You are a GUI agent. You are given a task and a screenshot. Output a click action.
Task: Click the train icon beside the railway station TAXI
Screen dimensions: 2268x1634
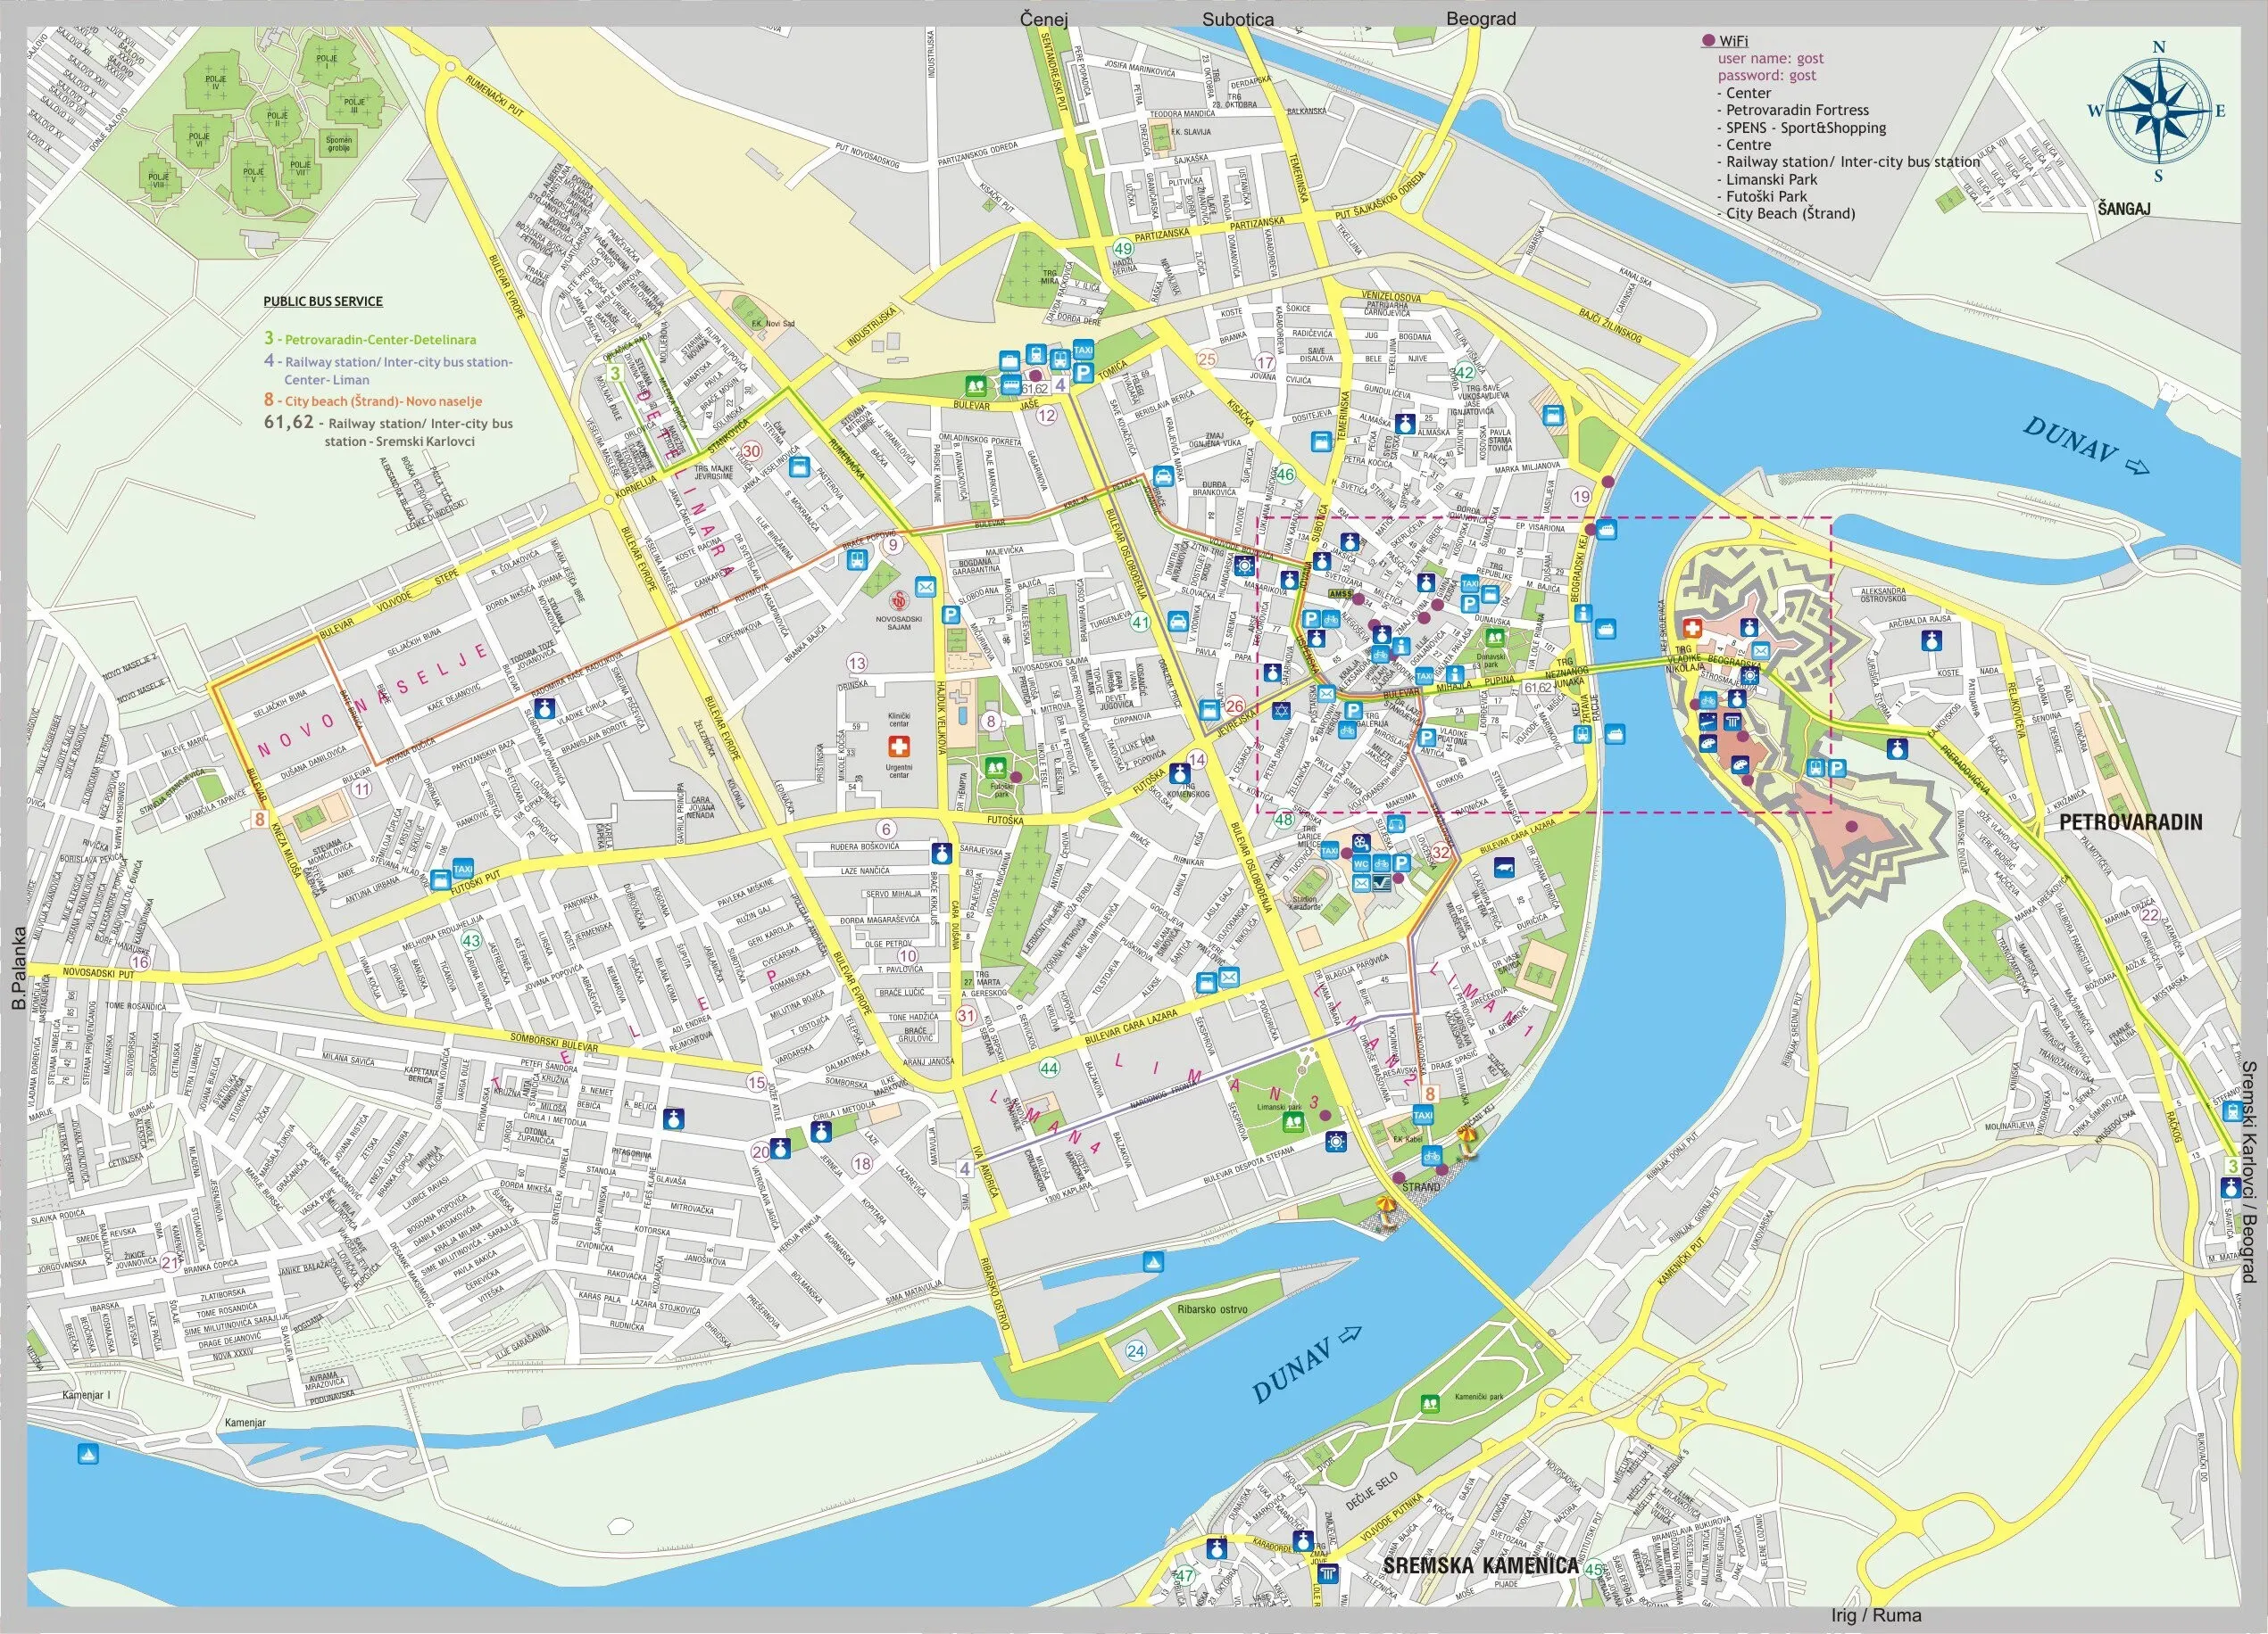pos(1035,355)
